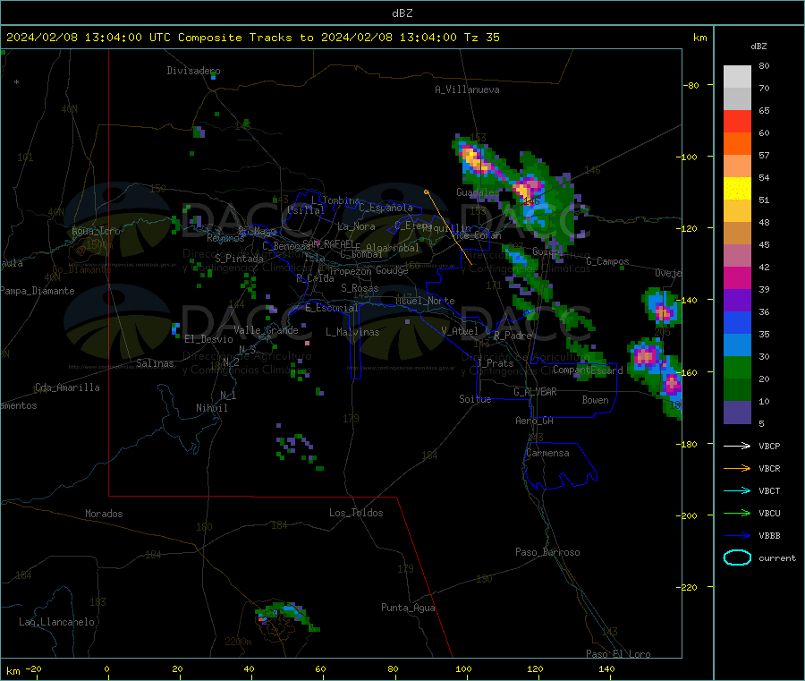805x681 pixels.
Task: Pick the magenta 39-42 dBZ color band
Action: pos(737,277)
